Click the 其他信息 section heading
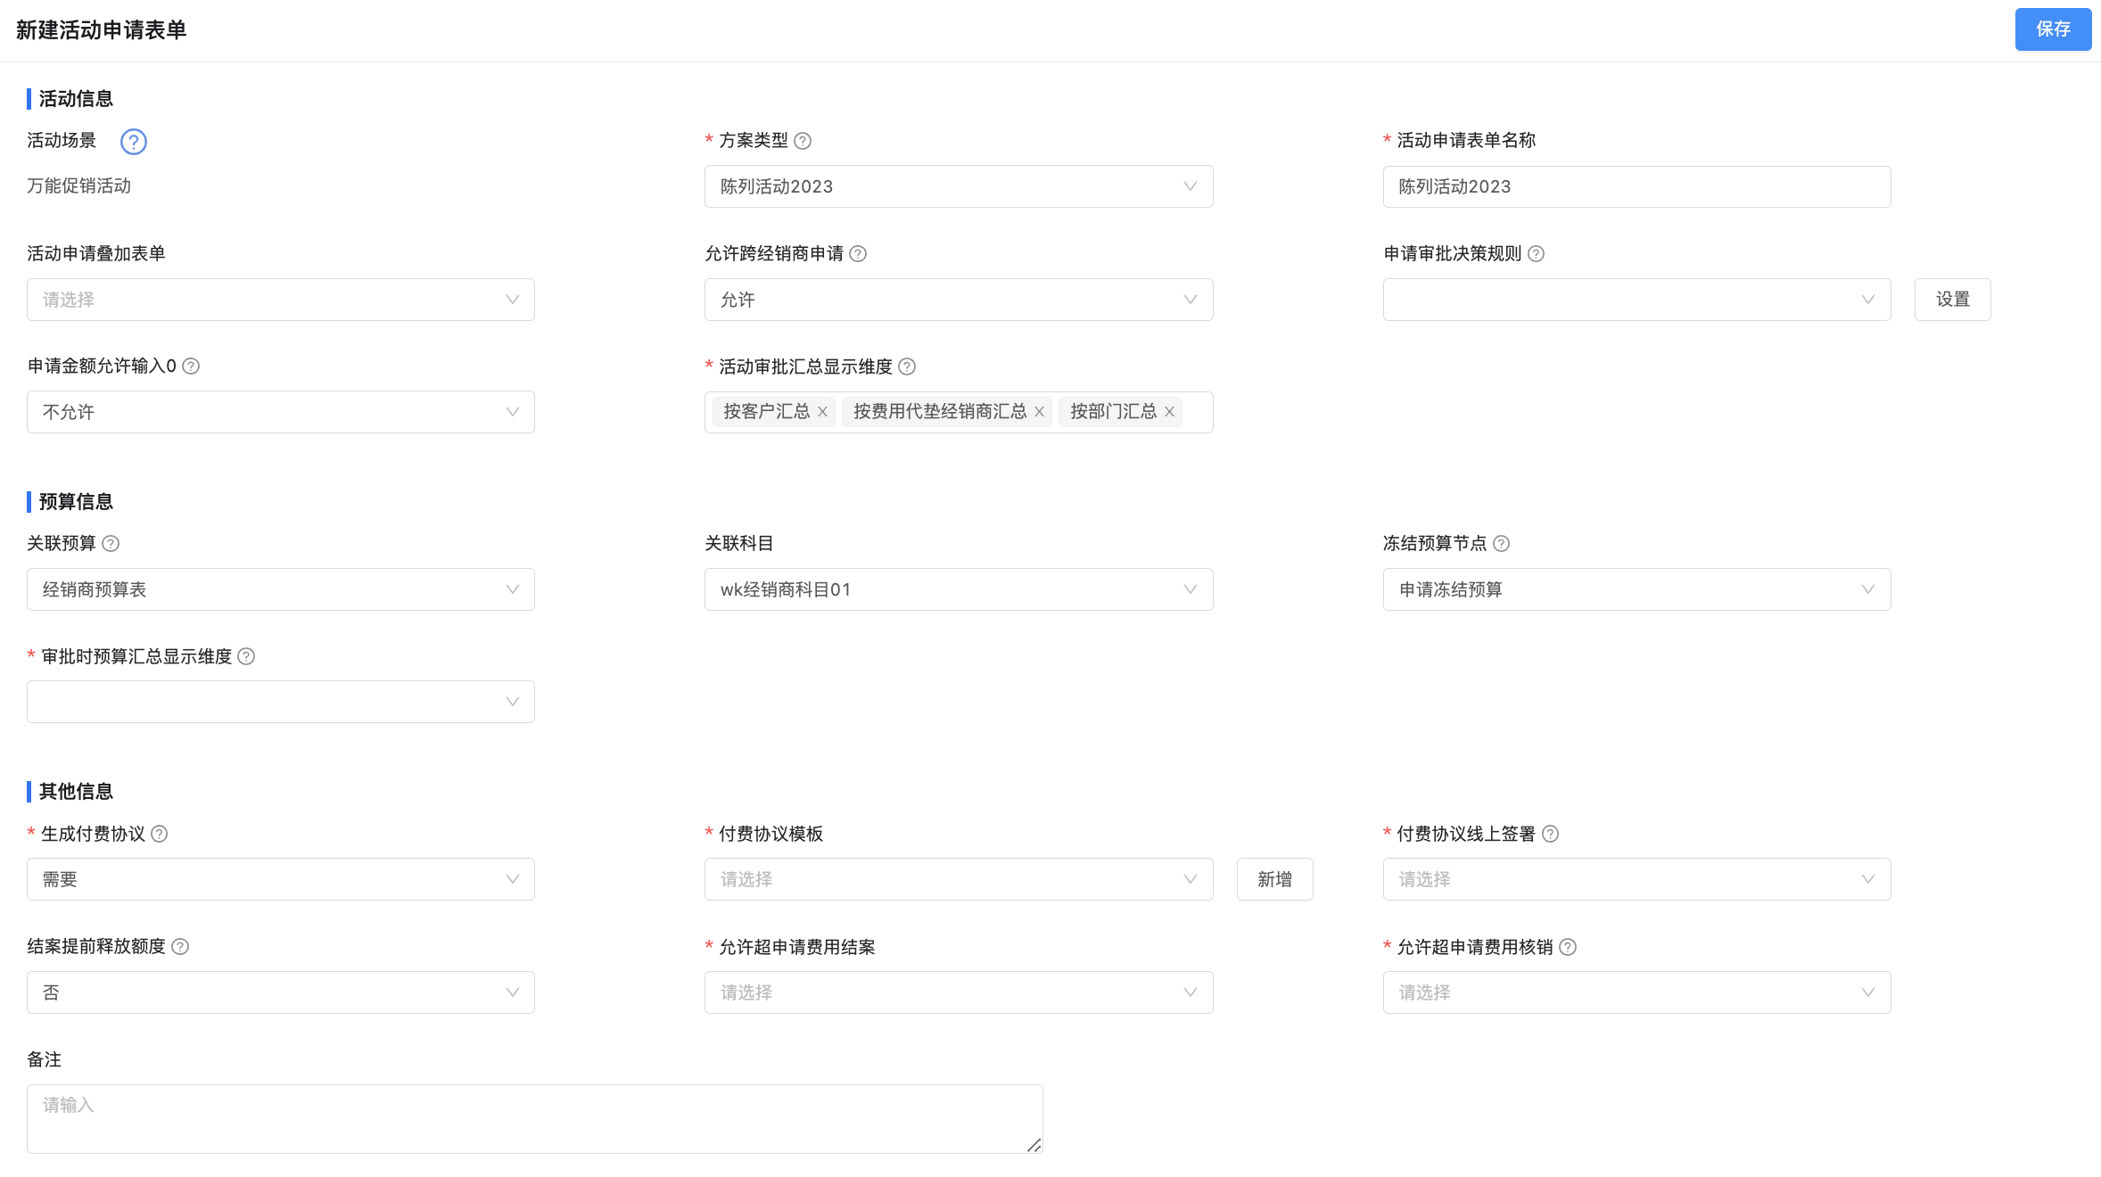This screenshot has width=2101, height=1177. pos(76,792)
